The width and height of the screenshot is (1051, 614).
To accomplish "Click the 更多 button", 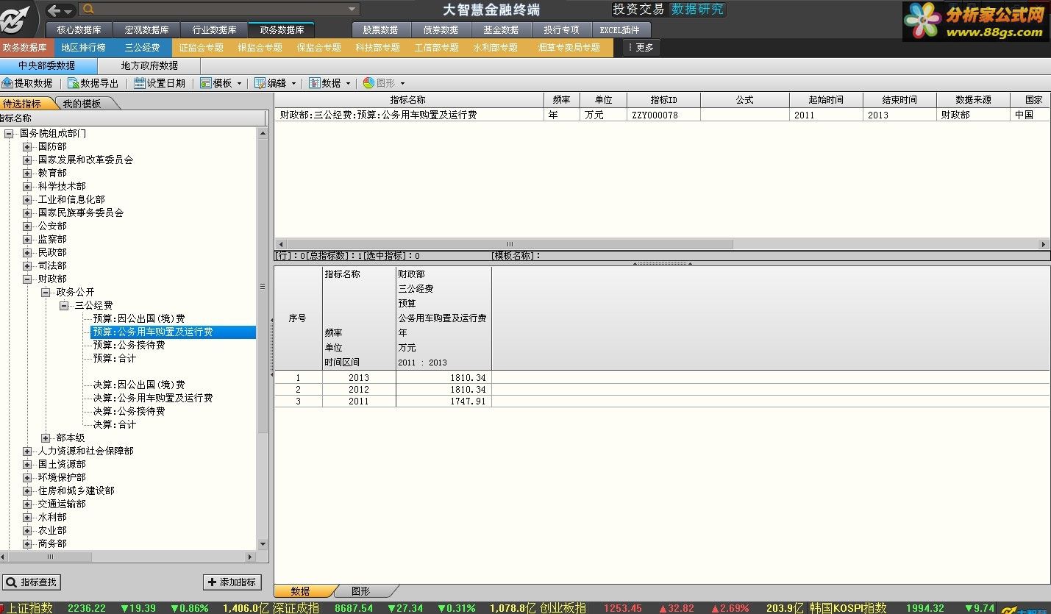I will [x=641, y=47].
